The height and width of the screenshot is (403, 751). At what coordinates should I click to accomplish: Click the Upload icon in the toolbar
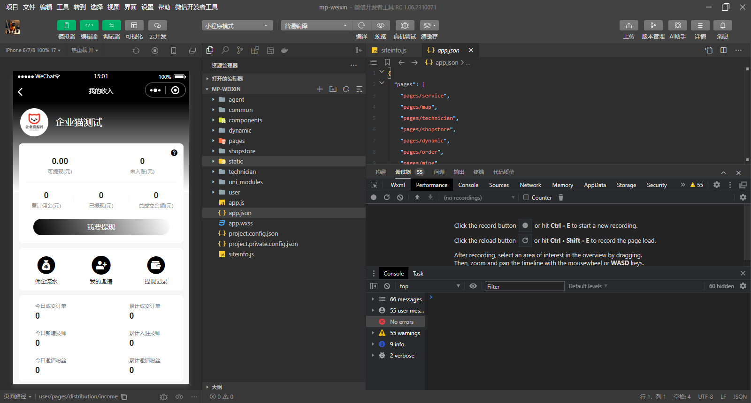(628, 25)
